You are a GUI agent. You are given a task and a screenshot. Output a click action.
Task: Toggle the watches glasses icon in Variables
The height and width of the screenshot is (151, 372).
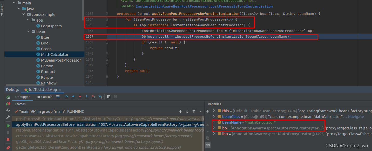208,145
